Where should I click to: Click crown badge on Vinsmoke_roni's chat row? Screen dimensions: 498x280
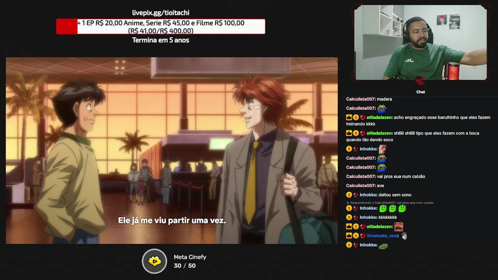349,236
